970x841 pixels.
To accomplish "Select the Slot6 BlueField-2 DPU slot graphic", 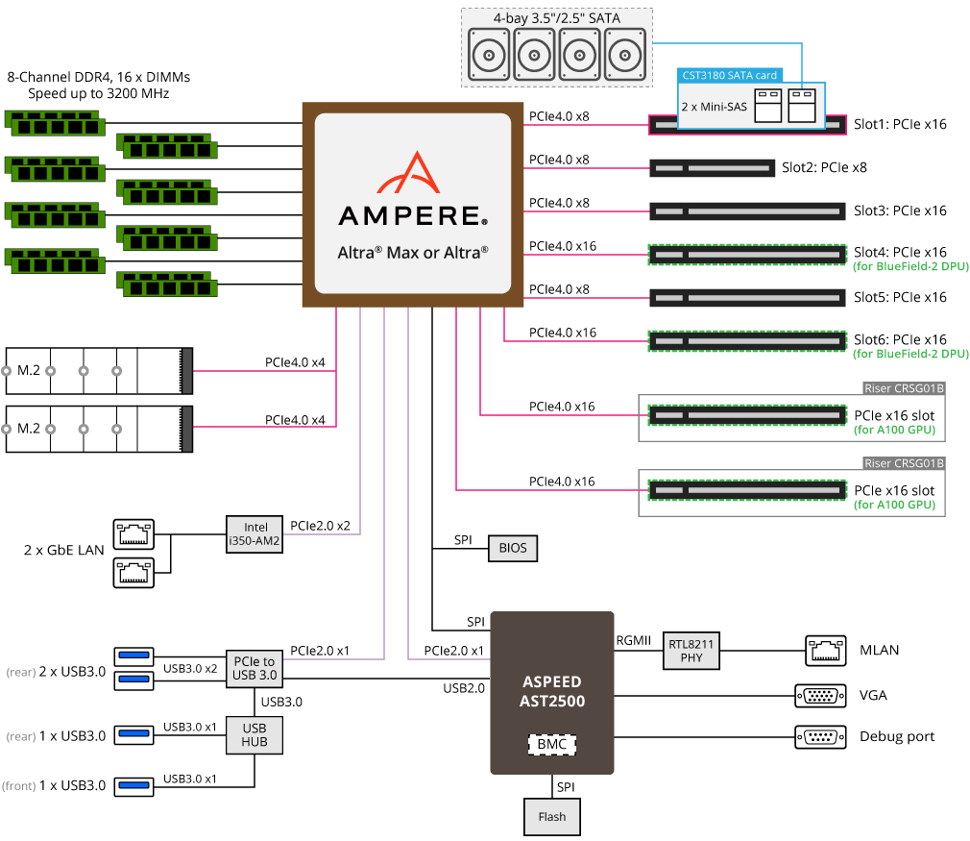I will tap(747, 341).
